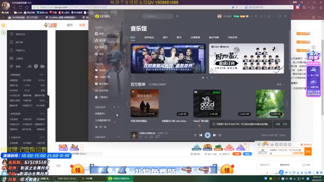Switch to 歌手 tab
Viewport: 324px width, 182px height.
pyautogui.click(x=179, y=38)
